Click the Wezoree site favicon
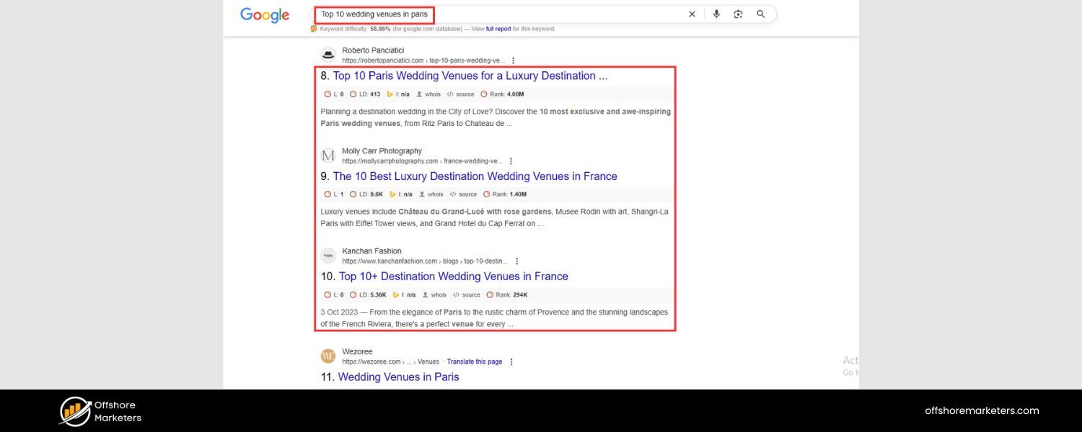 (328, 356)
